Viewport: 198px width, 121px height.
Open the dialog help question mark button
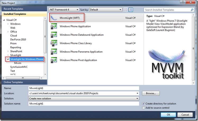[183, 2]
